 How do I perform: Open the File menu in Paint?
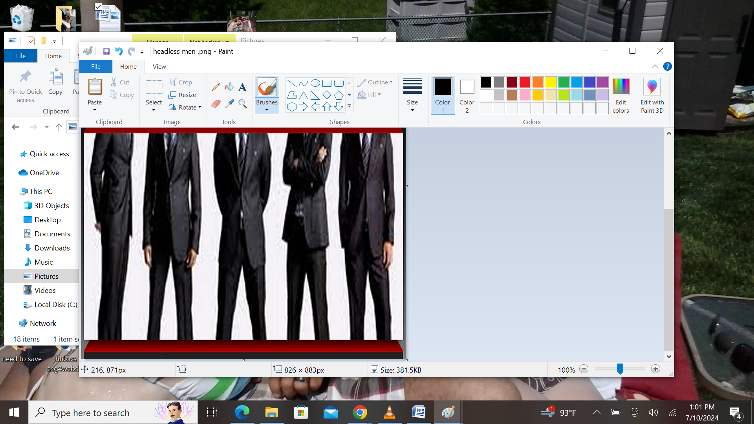click(x=96, y=66)
